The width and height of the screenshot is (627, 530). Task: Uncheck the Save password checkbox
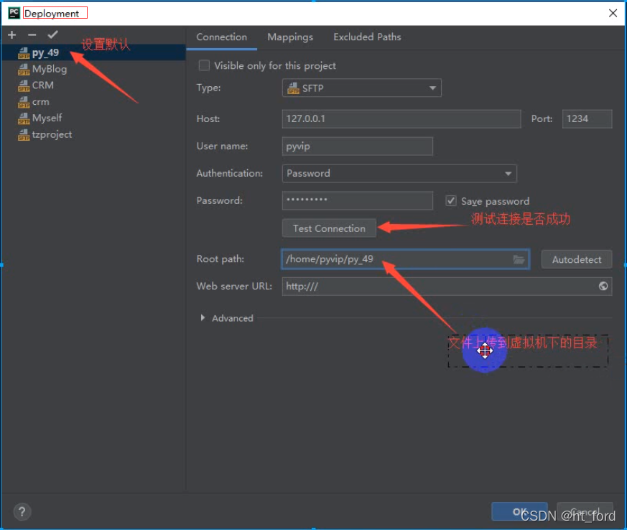pos(450,200)
